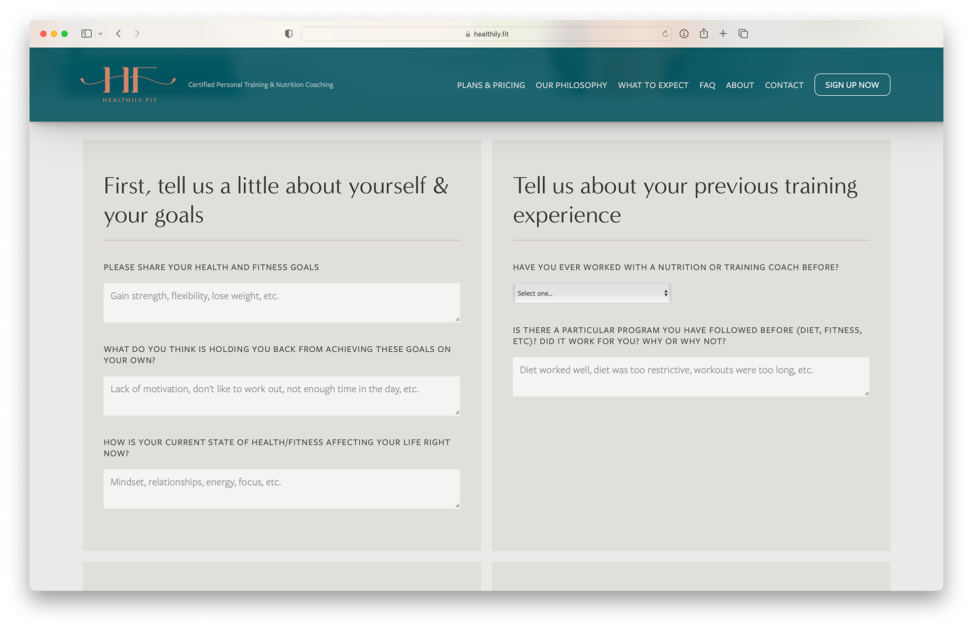Click the share icon in toolbar
Viewport: 973px width, 630px height.
(x=703, y=33)
